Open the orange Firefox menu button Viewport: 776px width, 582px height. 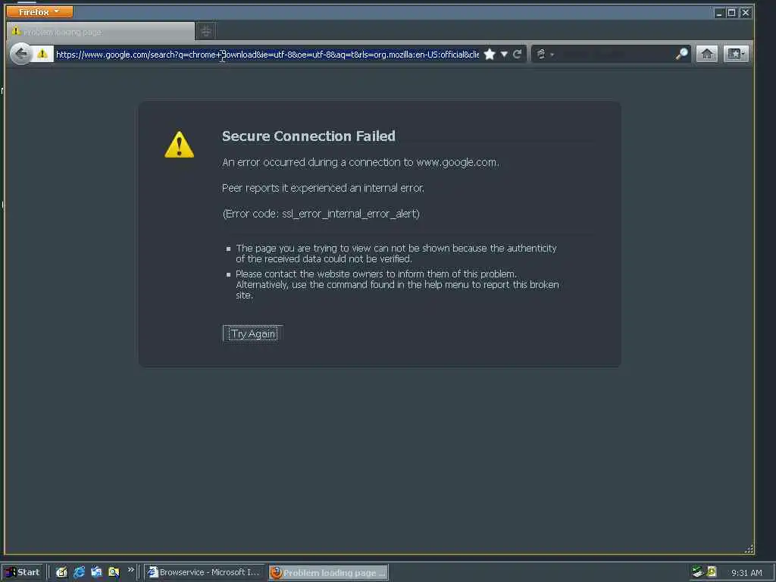point(39,11)
